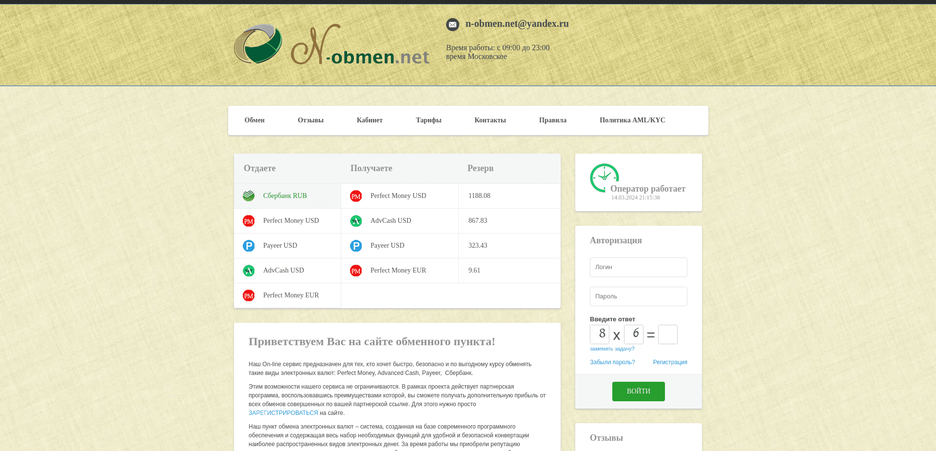Click the заменить задачу? captcha link

pos(612,349)
